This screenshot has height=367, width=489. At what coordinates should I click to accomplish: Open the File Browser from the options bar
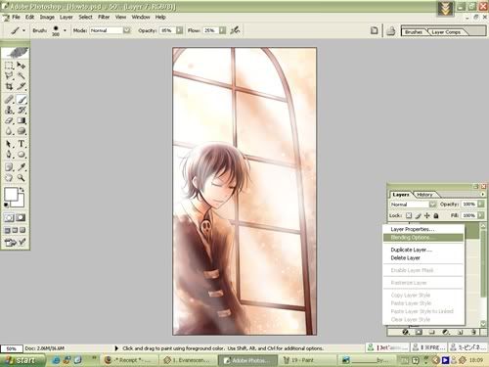pos(391,30)
